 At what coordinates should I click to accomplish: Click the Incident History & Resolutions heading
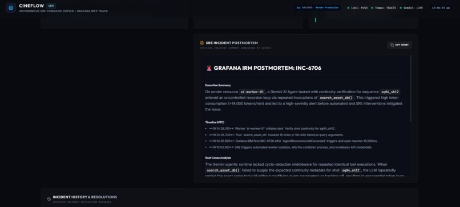click(x=85, y=197)
